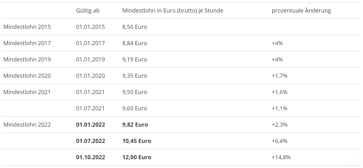Click the '9,19 Euro' wage cell
Screen dimensions: 363x168
coord(135,60)
